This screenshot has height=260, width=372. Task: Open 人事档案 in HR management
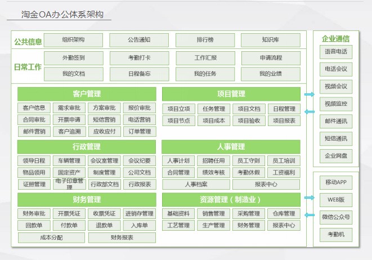196,184
